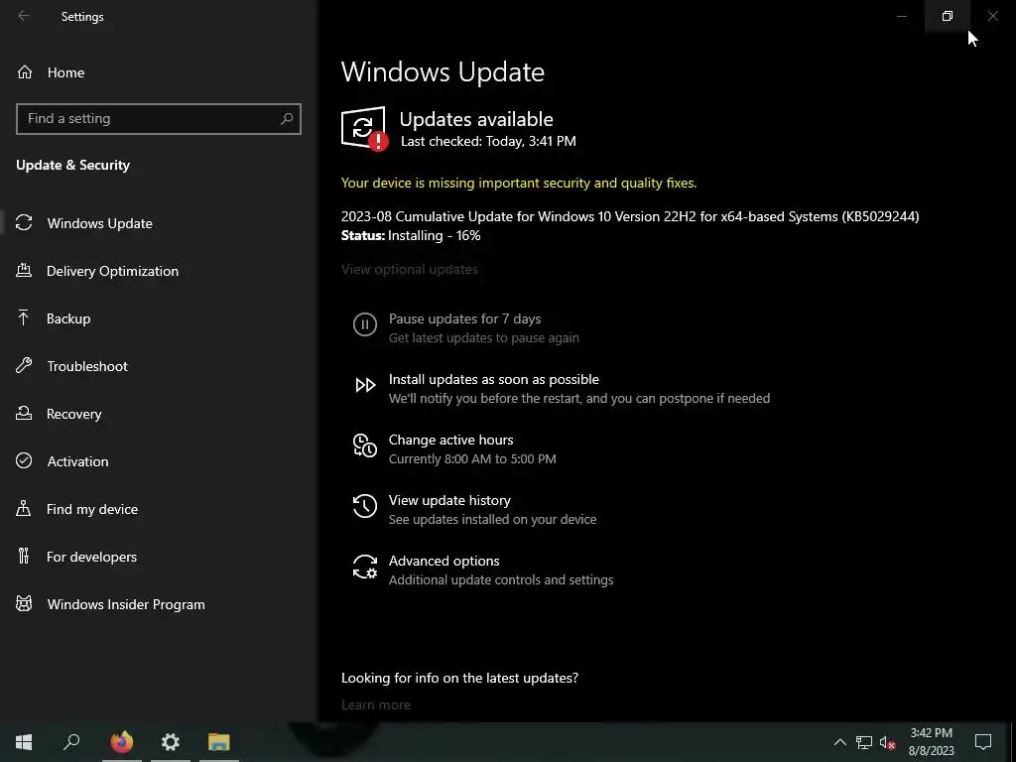The width and height of the screenshot is (1016, 762).
Task: Focus the Find a setting search box
Action: tap(159, 119)
